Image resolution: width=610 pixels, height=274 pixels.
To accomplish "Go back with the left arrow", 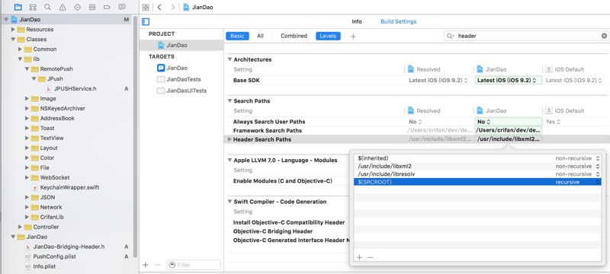I will click(x=159, y=7).
